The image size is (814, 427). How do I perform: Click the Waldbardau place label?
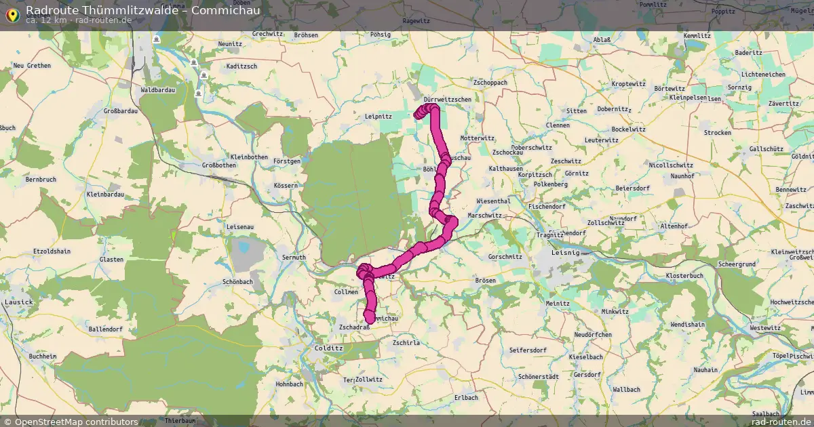pyautogui.click(x=157, y=89)
